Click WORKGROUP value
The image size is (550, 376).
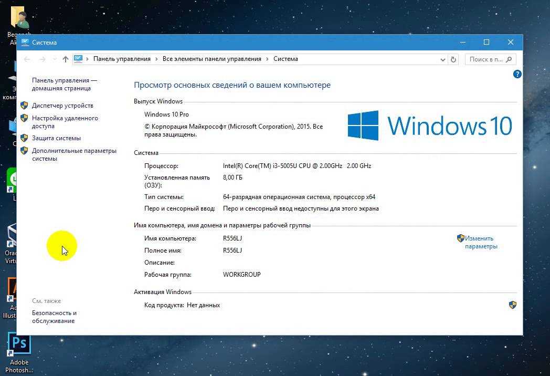coord(242,275)
